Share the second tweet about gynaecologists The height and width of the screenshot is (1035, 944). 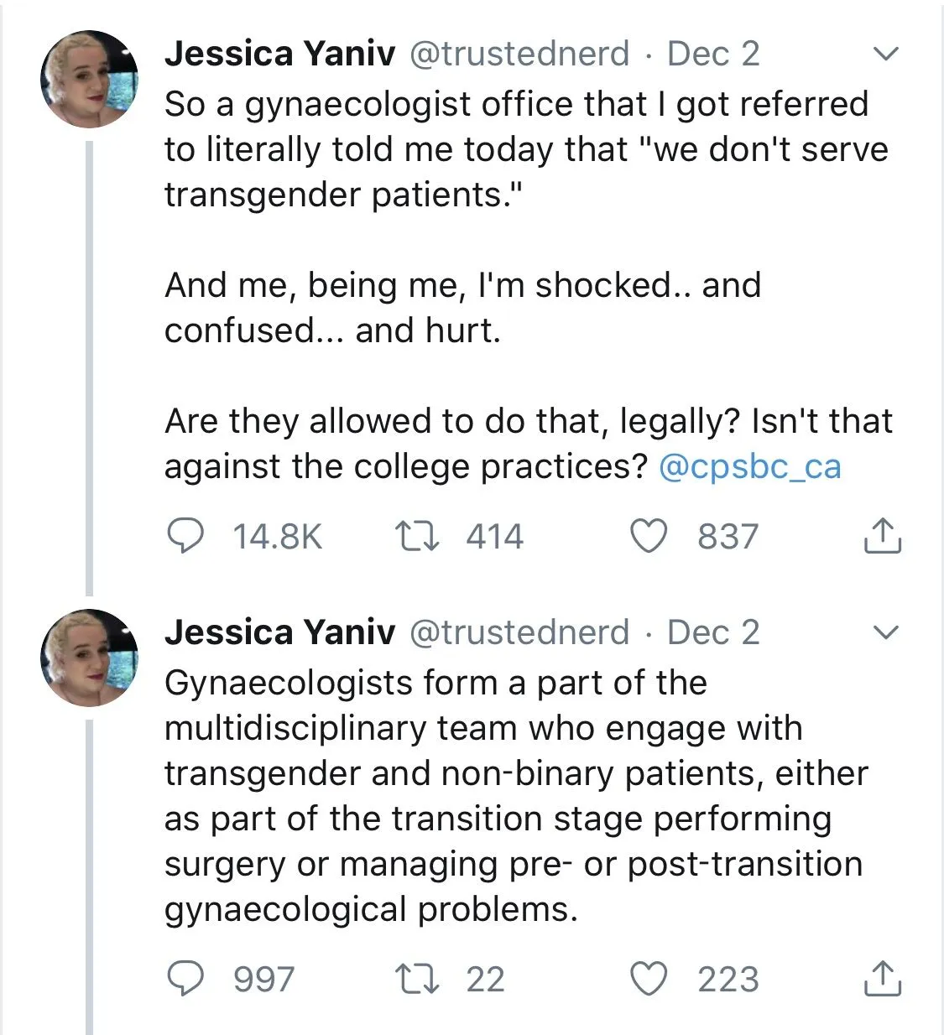882,979
